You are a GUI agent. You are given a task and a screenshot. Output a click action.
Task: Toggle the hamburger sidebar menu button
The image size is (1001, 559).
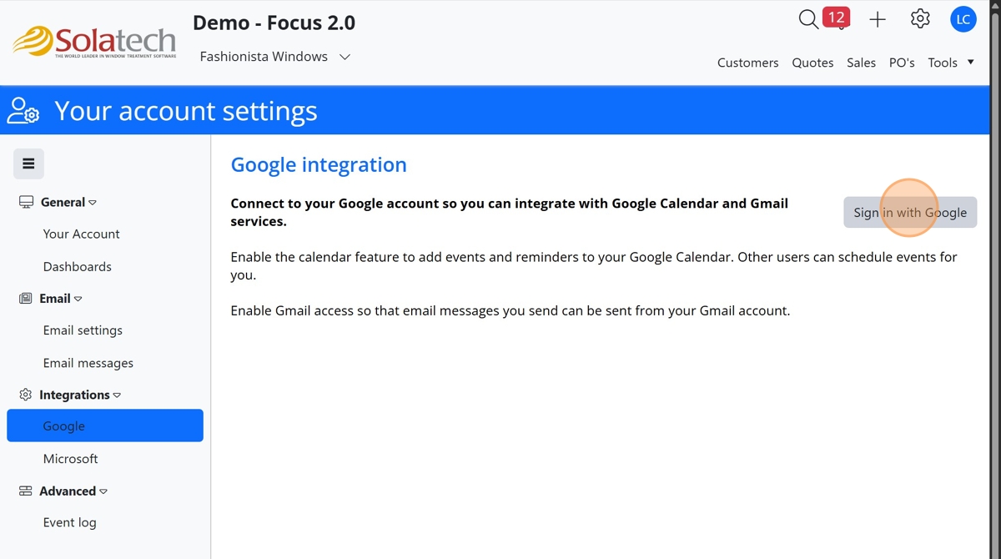[x=28, y=164]
